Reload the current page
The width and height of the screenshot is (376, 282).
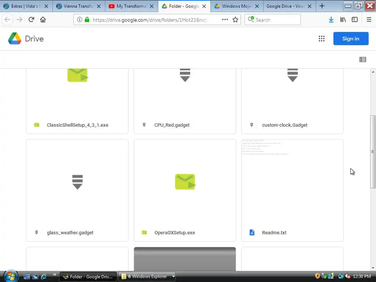click(31, 20)
